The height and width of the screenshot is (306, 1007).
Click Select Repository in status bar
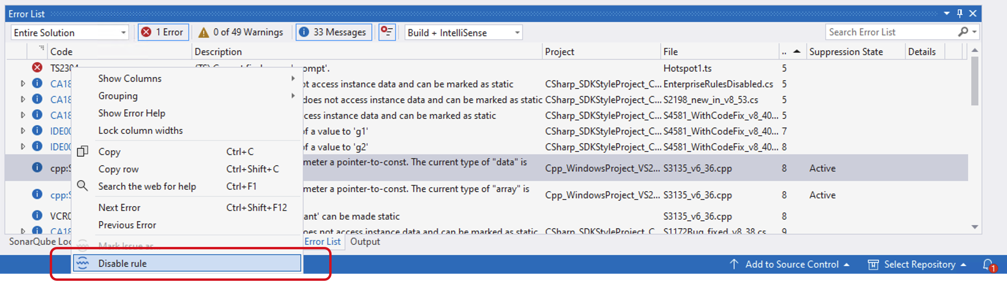click(920, 264)
